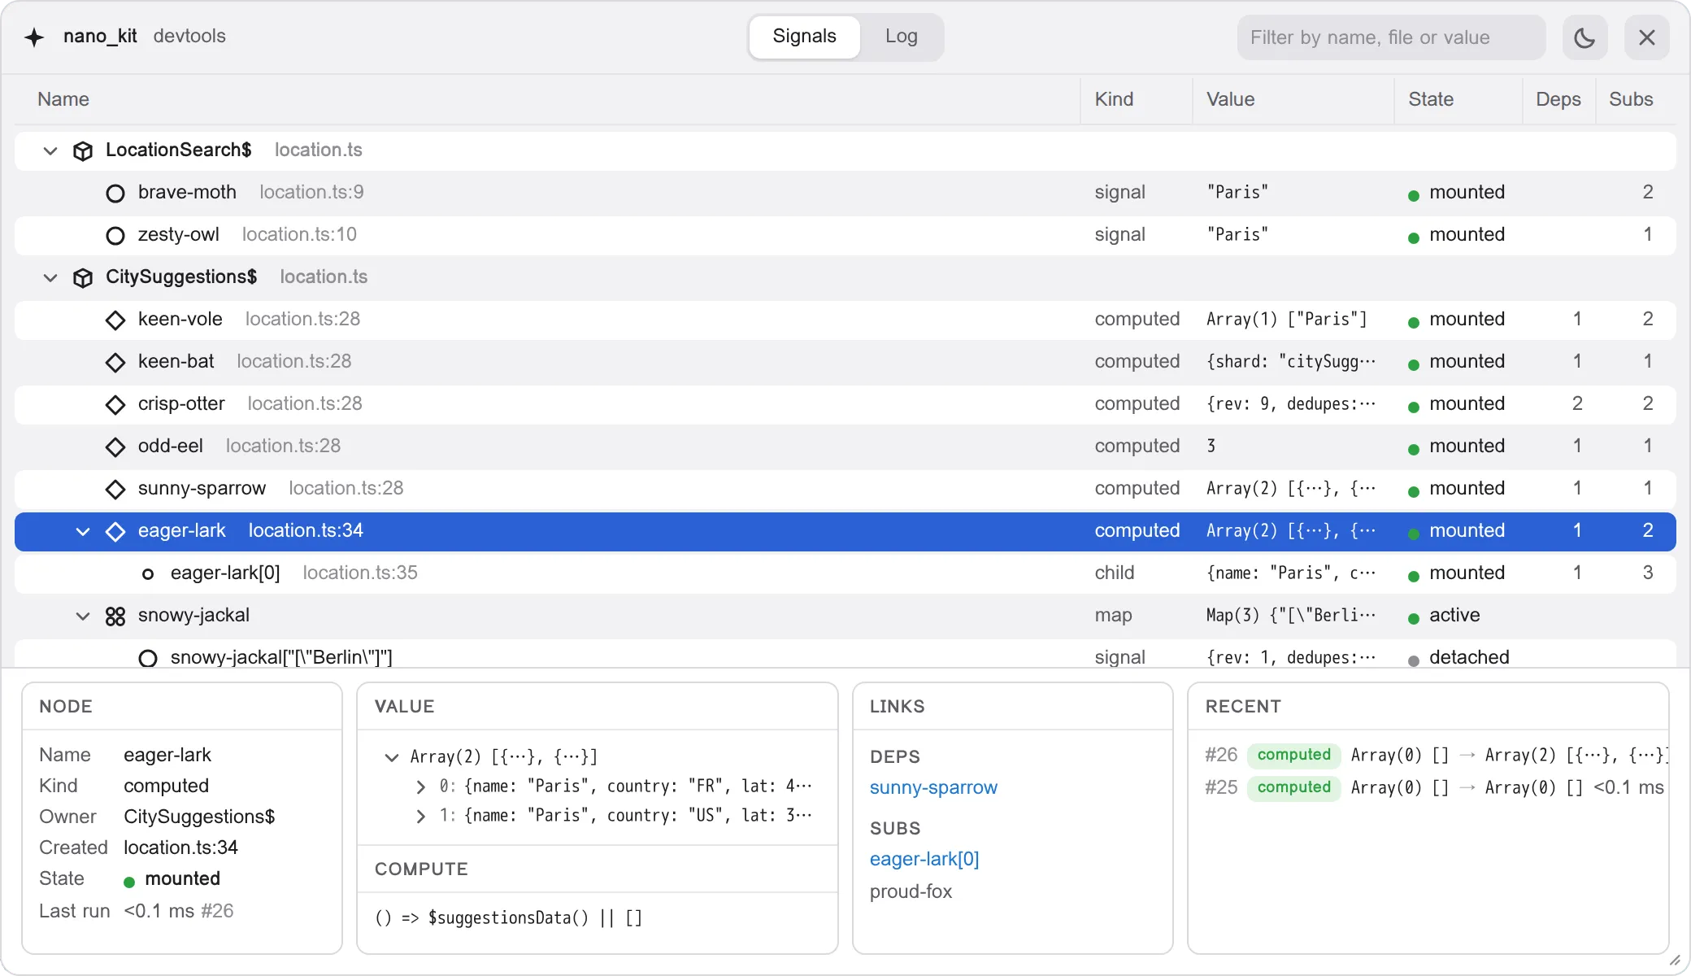
Task: Focus the filter by name input field
Action: [1391, 37]
